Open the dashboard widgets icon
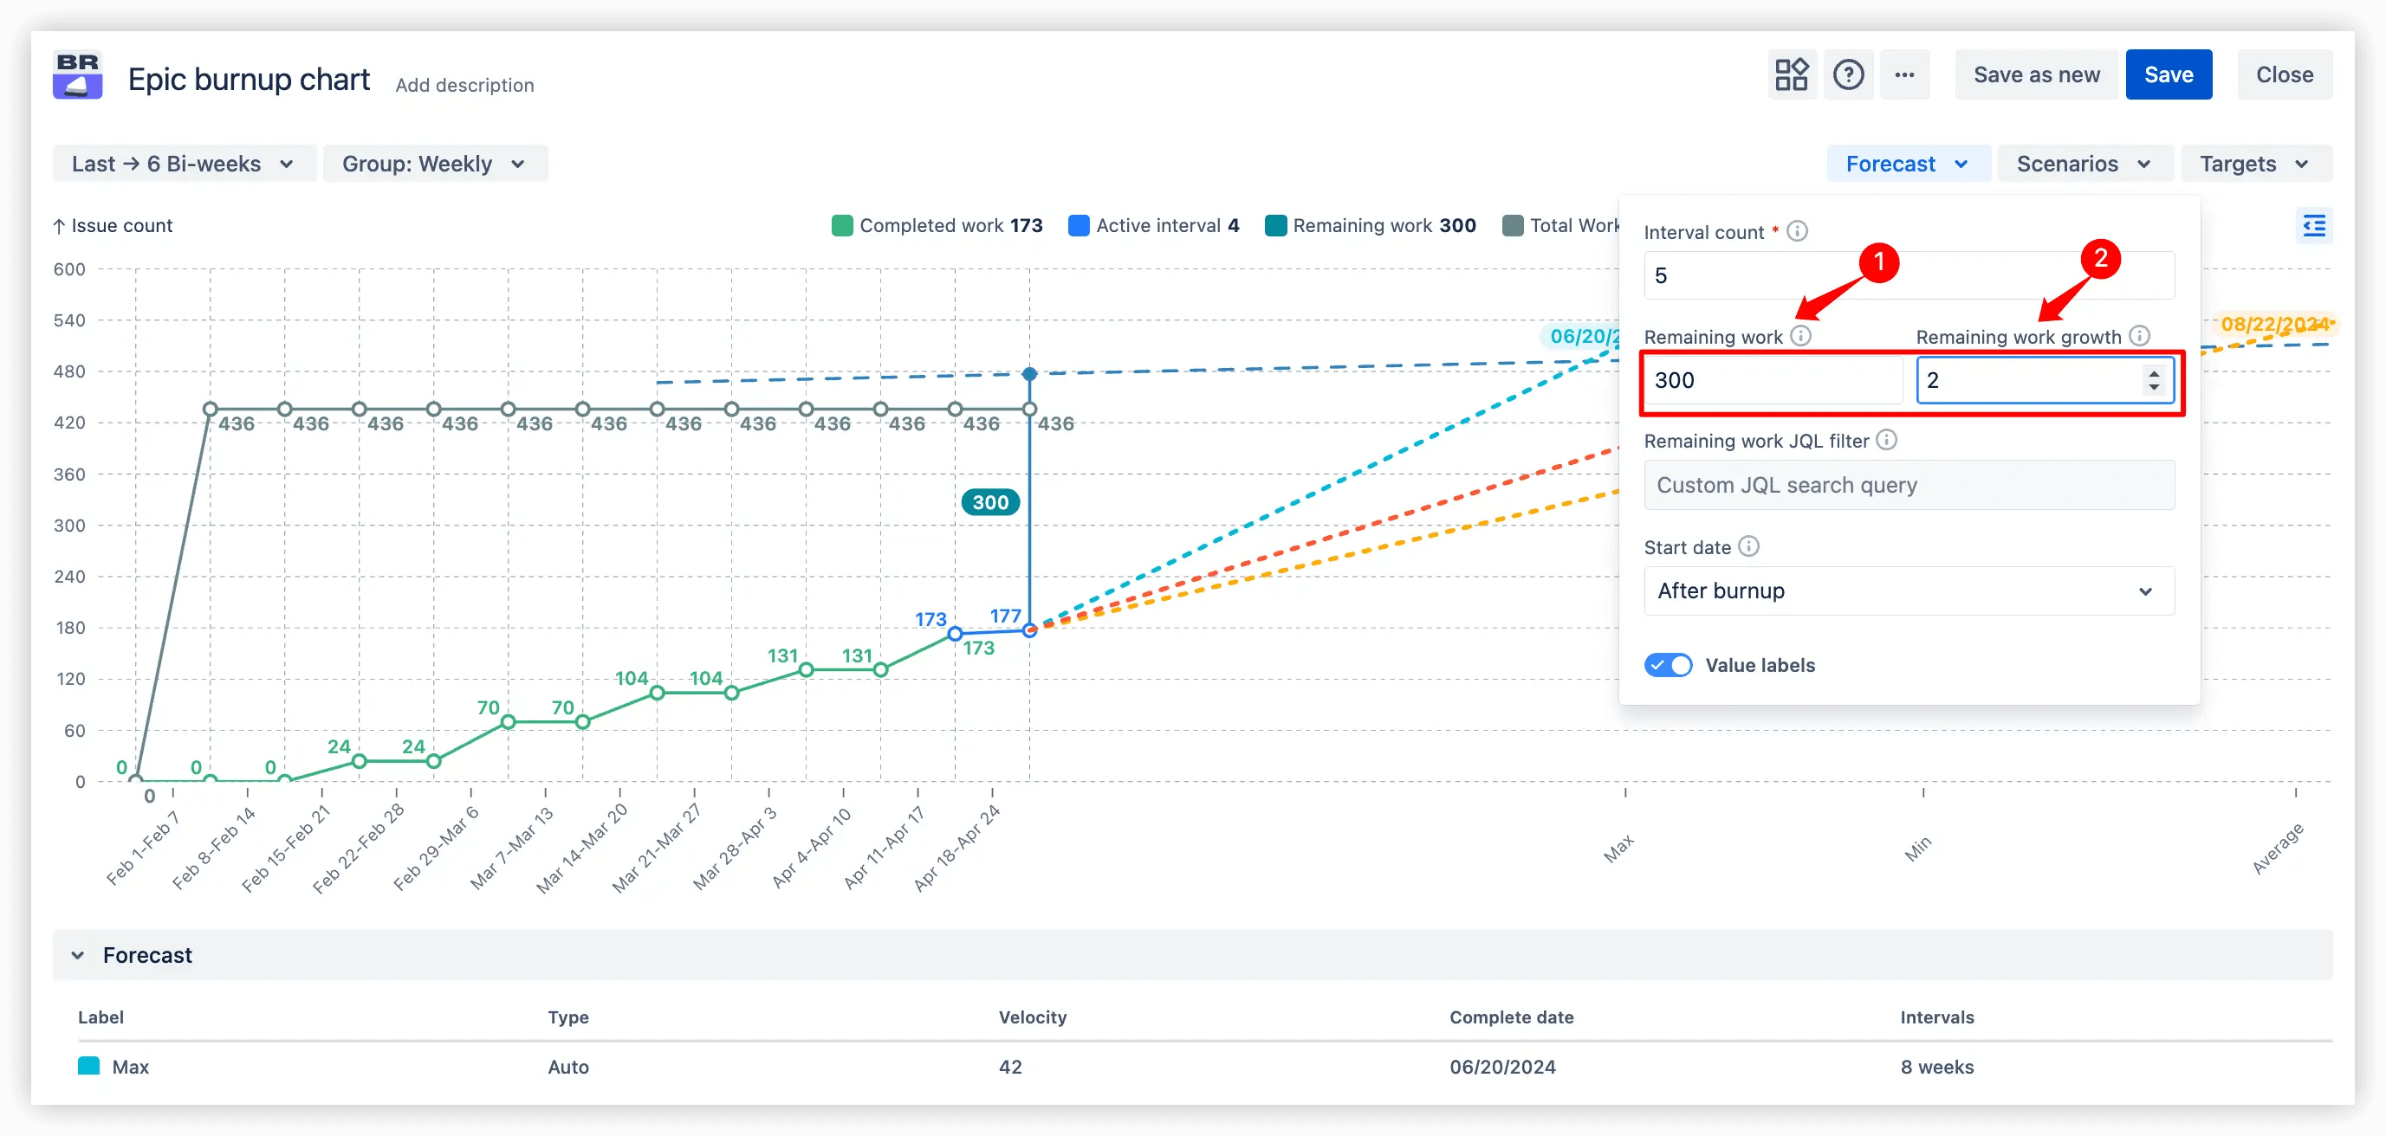Image resolution: width=2386 pixels, height=1136 pixels. tap(1791, 75)
